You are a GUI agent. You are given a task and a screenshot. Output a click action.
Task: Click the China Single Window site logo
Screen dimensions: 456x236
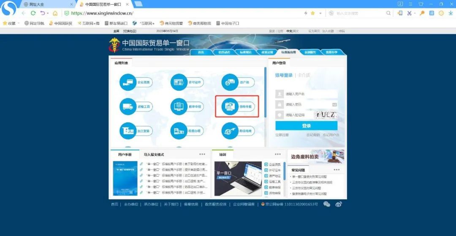[114, 45]
